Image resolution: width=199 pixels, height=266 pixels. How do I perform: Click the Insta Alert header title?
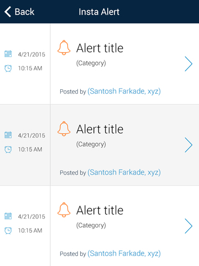coord(99,12)
